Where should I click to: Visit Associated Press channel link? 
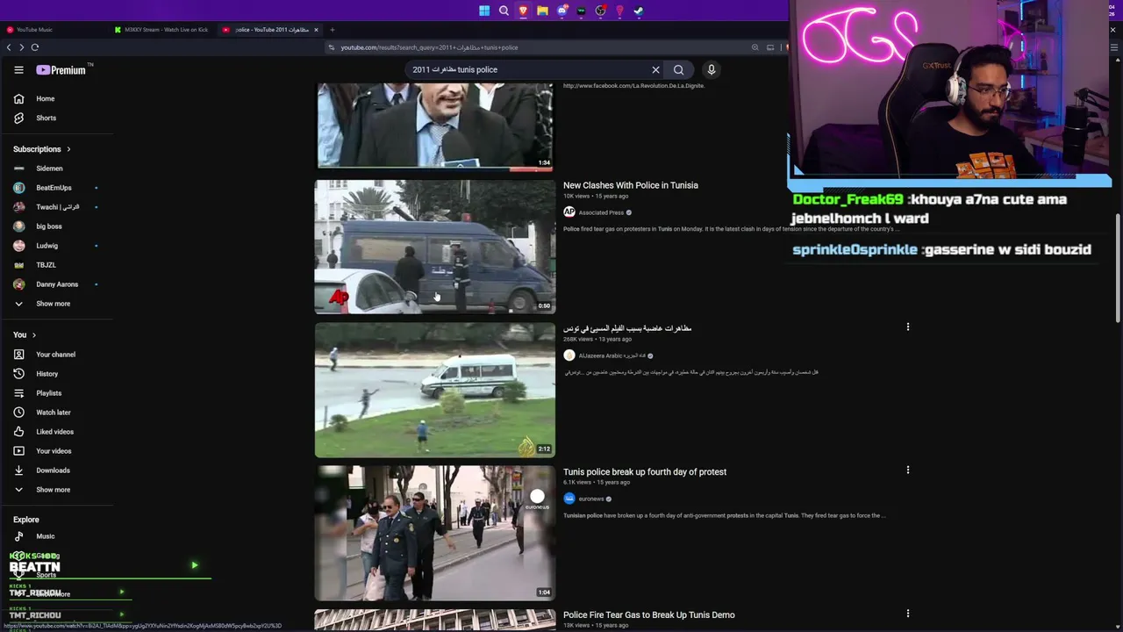click(601, 212)
